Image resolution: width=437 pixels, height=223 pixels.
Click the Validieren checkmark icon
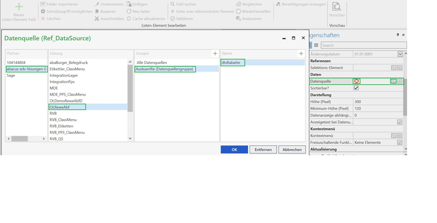173,19
